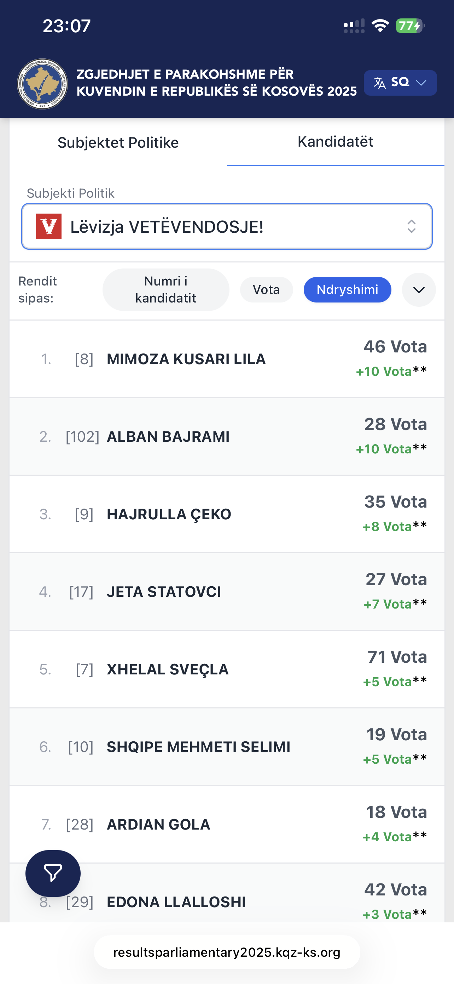Tap the floating filter funnel button

point(53,873)
